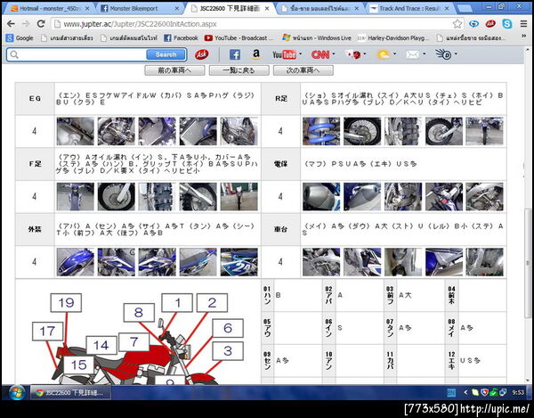Click the clock showing 9:53
Image resolution: width=534 pixels, height=418 pixels.
(x=518, y=392)
